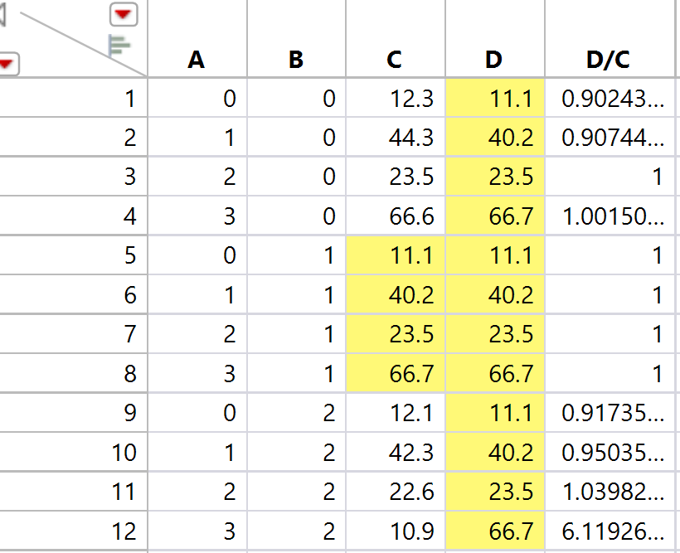Select row number 11

(x=73, y=492)
